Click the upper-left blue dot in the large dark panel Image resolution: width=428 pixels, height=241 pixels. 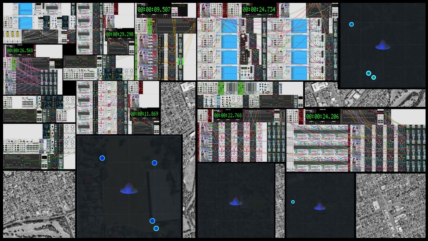(102, 158)
